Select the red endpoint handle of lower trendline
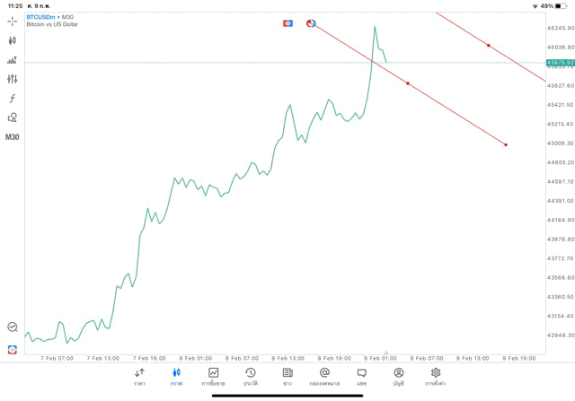 [506, 144]
